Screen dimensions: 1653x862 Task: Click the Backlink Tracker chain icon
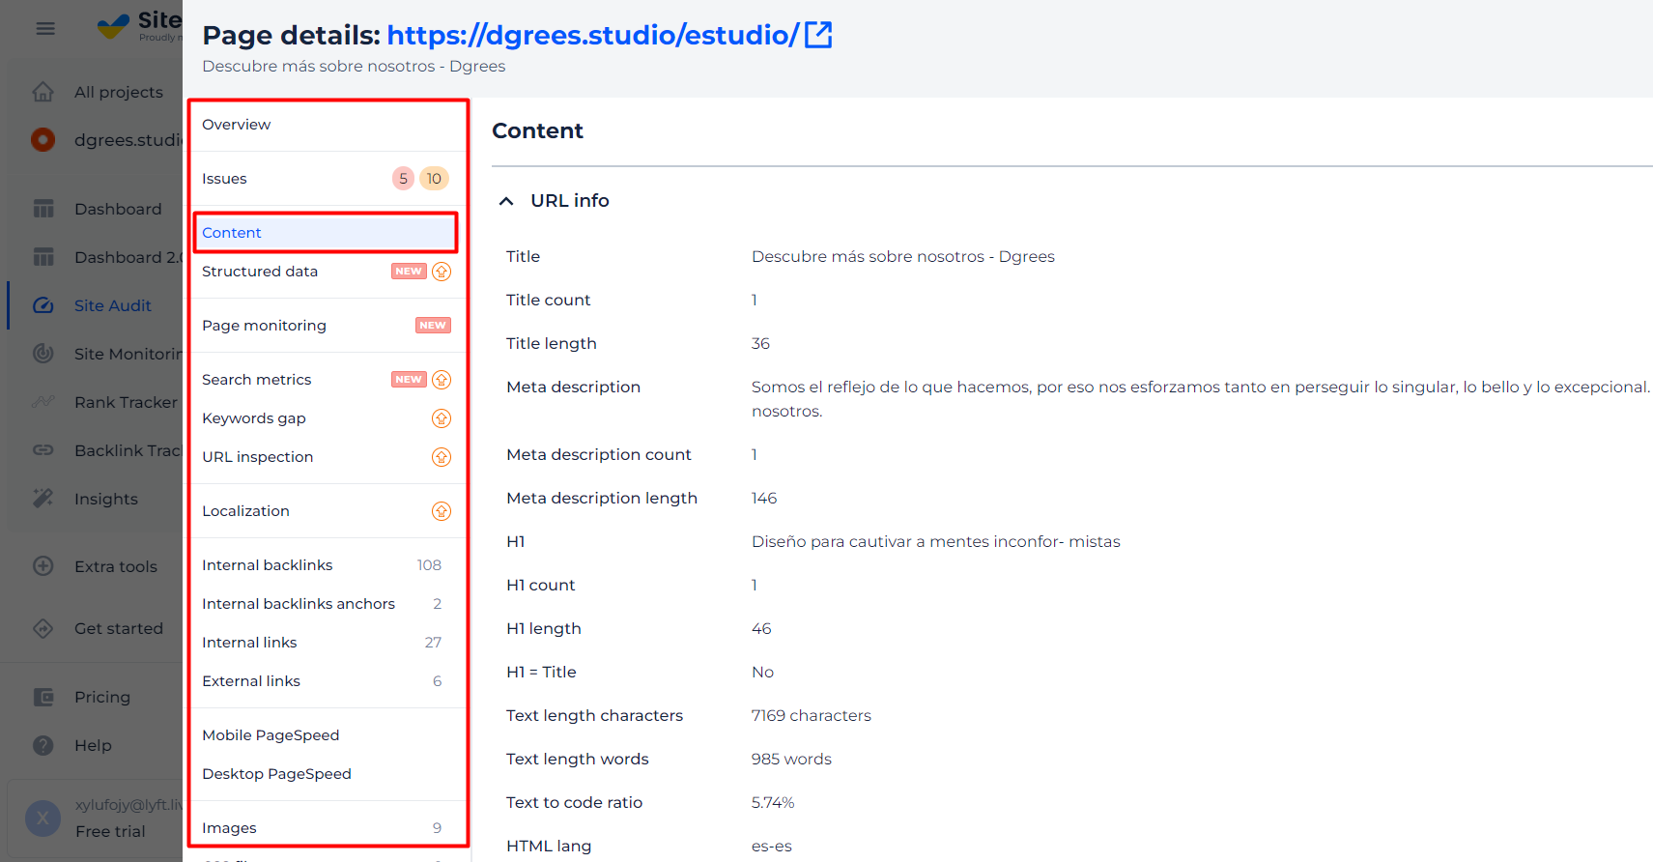[x=43, y=450]
